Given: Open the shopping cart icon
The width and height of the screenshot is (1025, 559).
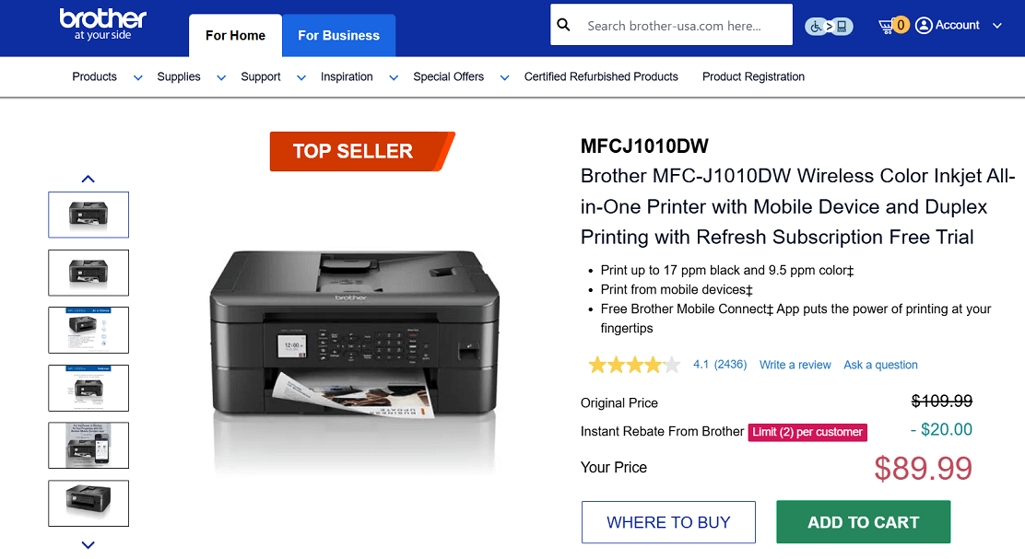Looking at the screenshot, I should point(891,26).
